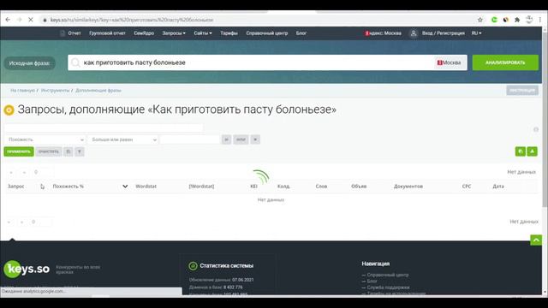Sort by the Wordstat column header

tap(146, 187)
